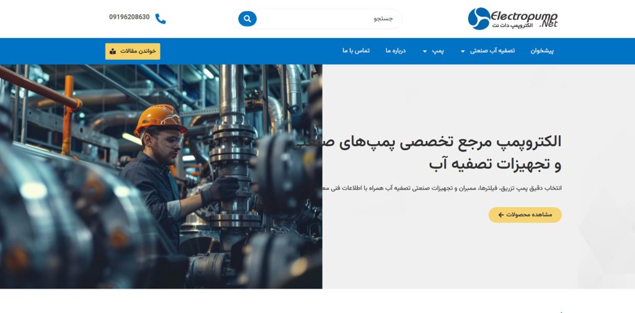The height and width of the screenshot is (313, 635).
Task: Click the blue phone handset icon
Action: coord(161,19)
